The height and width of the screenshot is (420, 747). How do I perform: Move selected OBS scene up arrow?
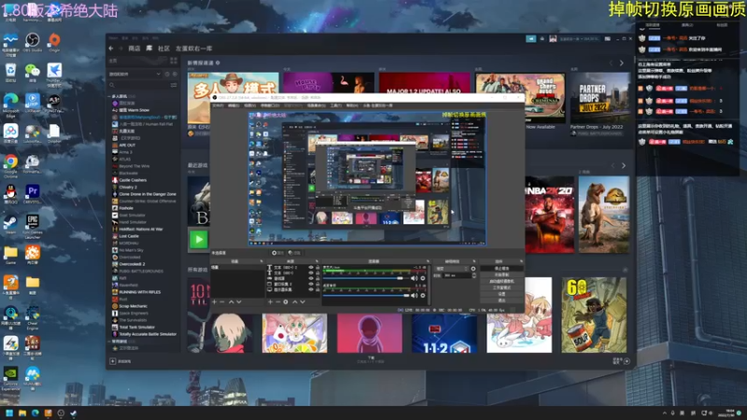tap(231, 301)
